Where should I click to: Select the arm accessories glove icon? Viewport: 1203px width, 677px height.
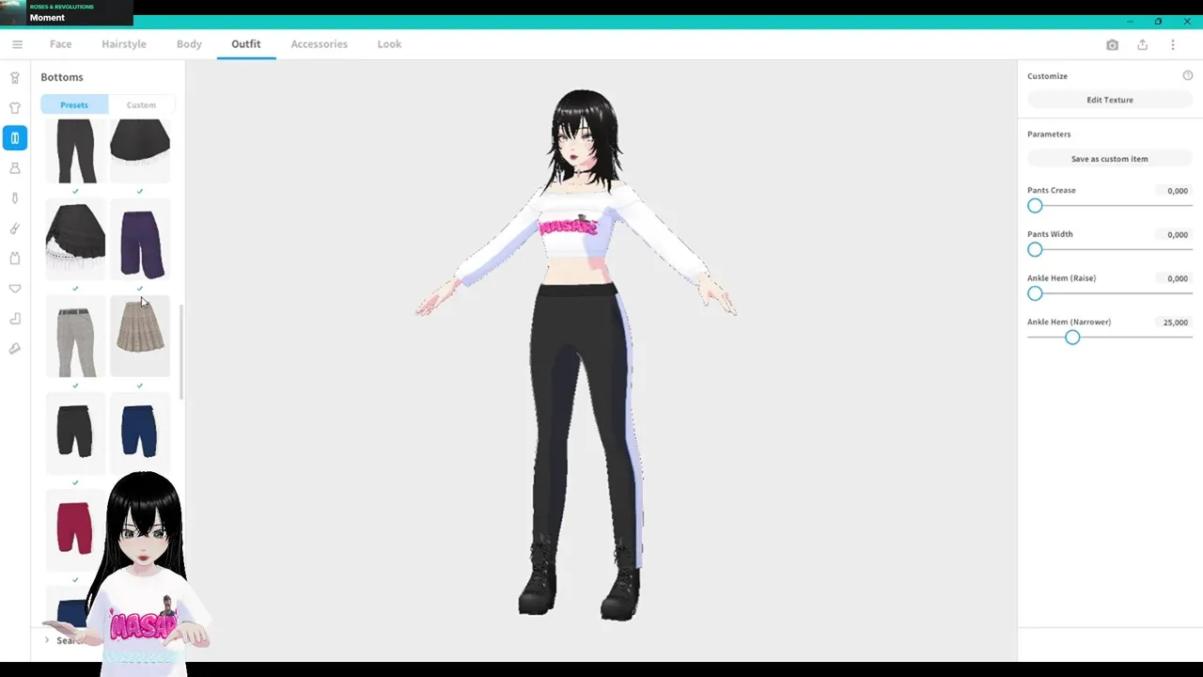(x=15, y=228)
